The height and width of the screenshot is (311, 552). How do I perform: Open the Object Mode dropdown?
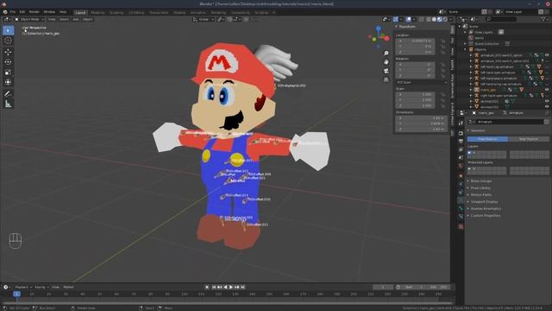[29, 19]
